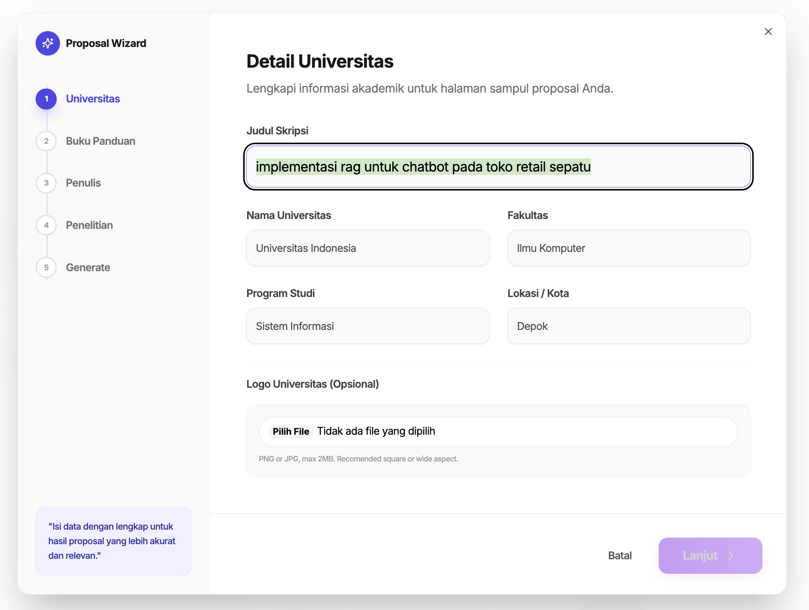Select step 5 circle for Generate
The image size is (809, 610).
point(47,267)
